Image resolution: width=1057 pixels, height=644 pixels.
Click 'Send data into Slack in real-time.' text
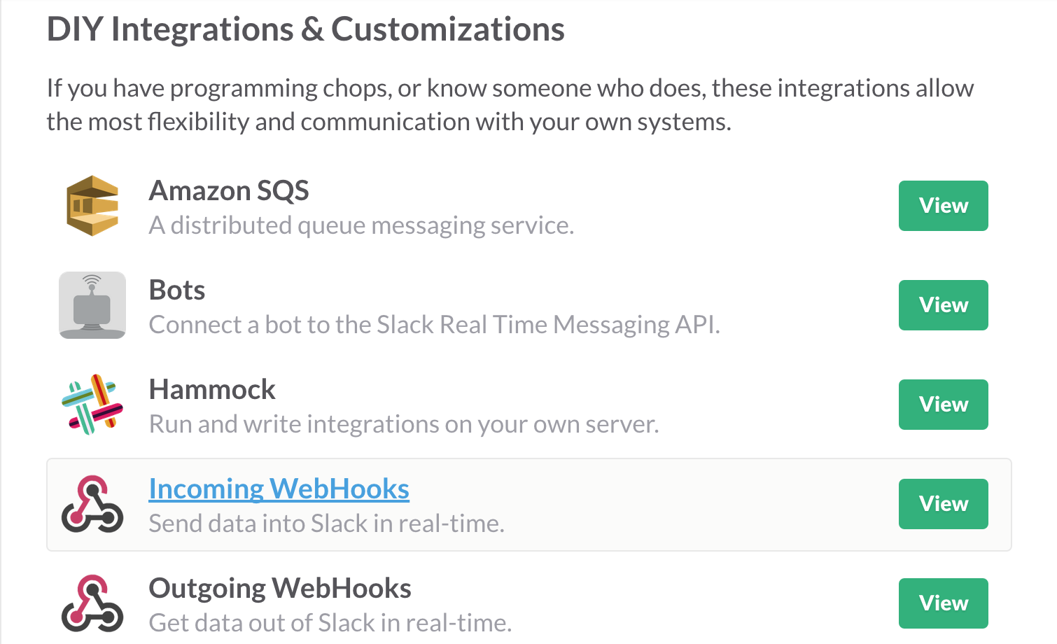point(326,524)
